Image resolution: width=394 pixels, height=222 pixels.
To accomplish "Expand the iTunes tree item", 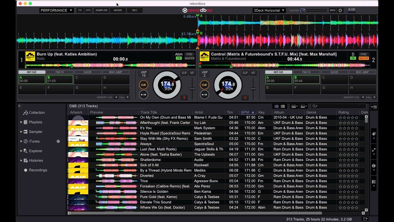I will click(21, 141).
